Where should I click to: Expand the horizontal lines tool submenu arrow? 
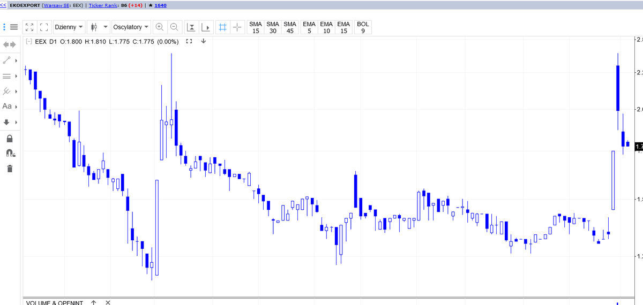pyautogui.click(x=17, y=76)
